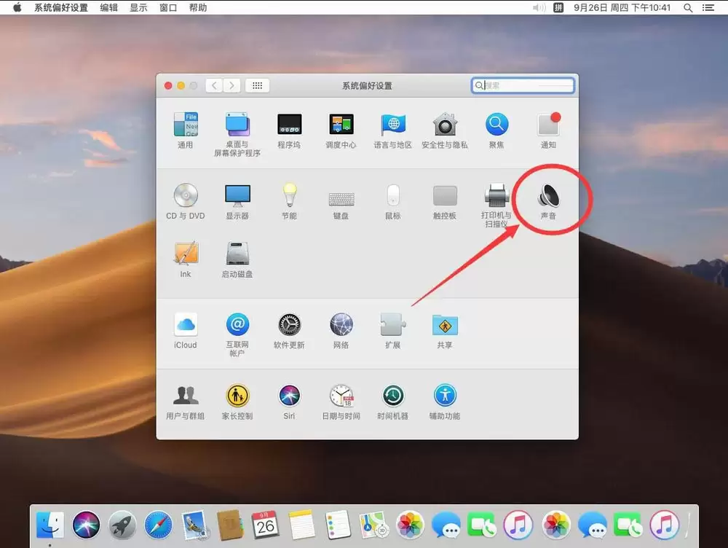The image size is (728, 548).
Task: Open the 网络 (Network) preference pane
Action: point(341,330)
